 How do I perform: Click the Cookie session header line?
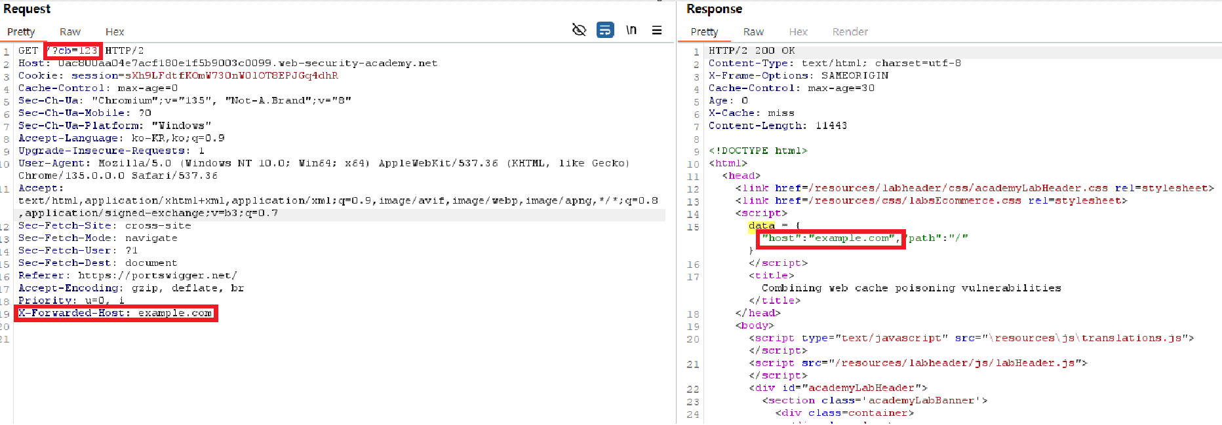coord(178,75)
